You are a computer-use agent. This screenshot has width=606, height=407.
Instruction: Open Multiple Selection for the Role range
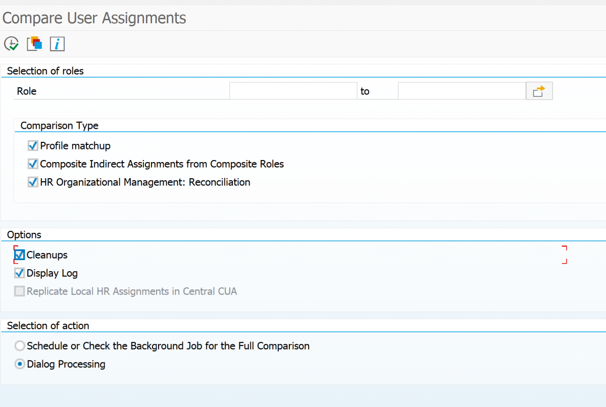pyautogui.click(x=539, y=90)
